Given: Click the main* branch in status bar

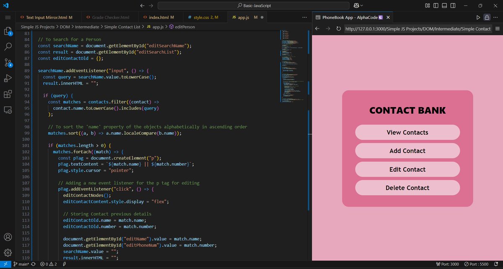Looking at the screenshot, I should click(21, 264).
